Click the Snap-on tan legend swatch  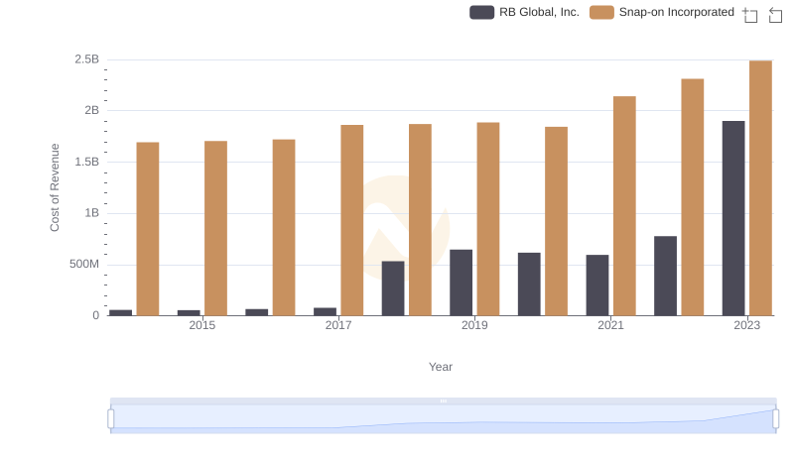coord(601,12)
